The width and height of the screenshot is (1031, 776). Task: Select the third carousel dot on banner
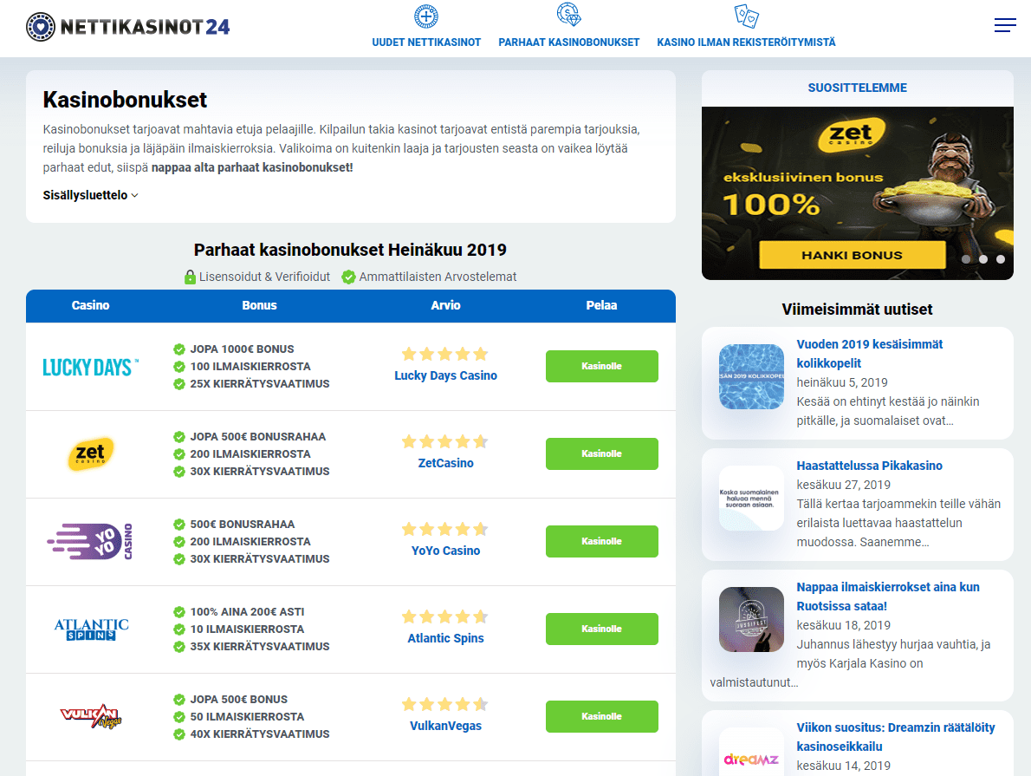click(x=1000, y=259)
